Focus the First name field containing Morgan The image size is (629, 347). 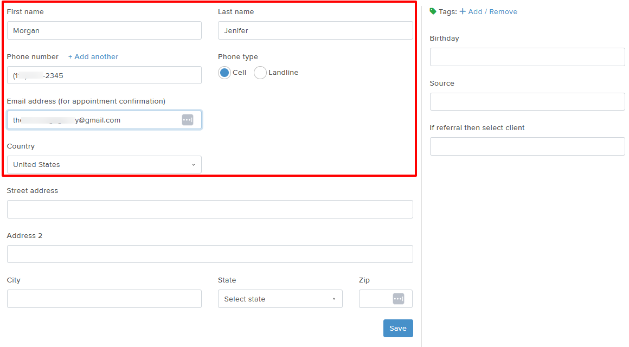pyautogui.click(x=104, y=31)
